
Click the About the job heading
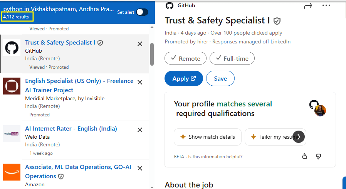click(x=189, y=185)
